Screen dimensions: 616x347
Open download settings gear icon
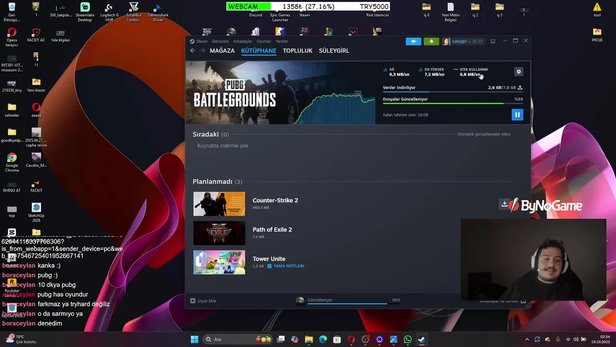pos(518,72)
